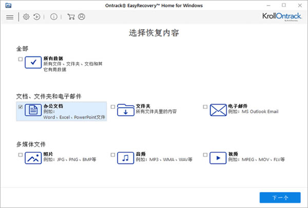The image size is (308, 208).
Task: Click the 办公文档 label
Action: point(53,106)
